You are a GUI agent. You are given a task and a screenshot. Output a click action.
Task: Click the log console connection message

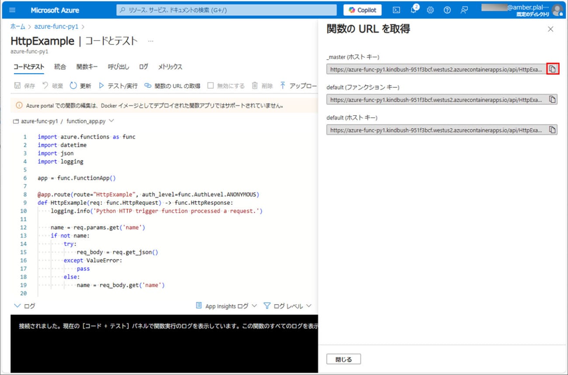coord(168,326)
